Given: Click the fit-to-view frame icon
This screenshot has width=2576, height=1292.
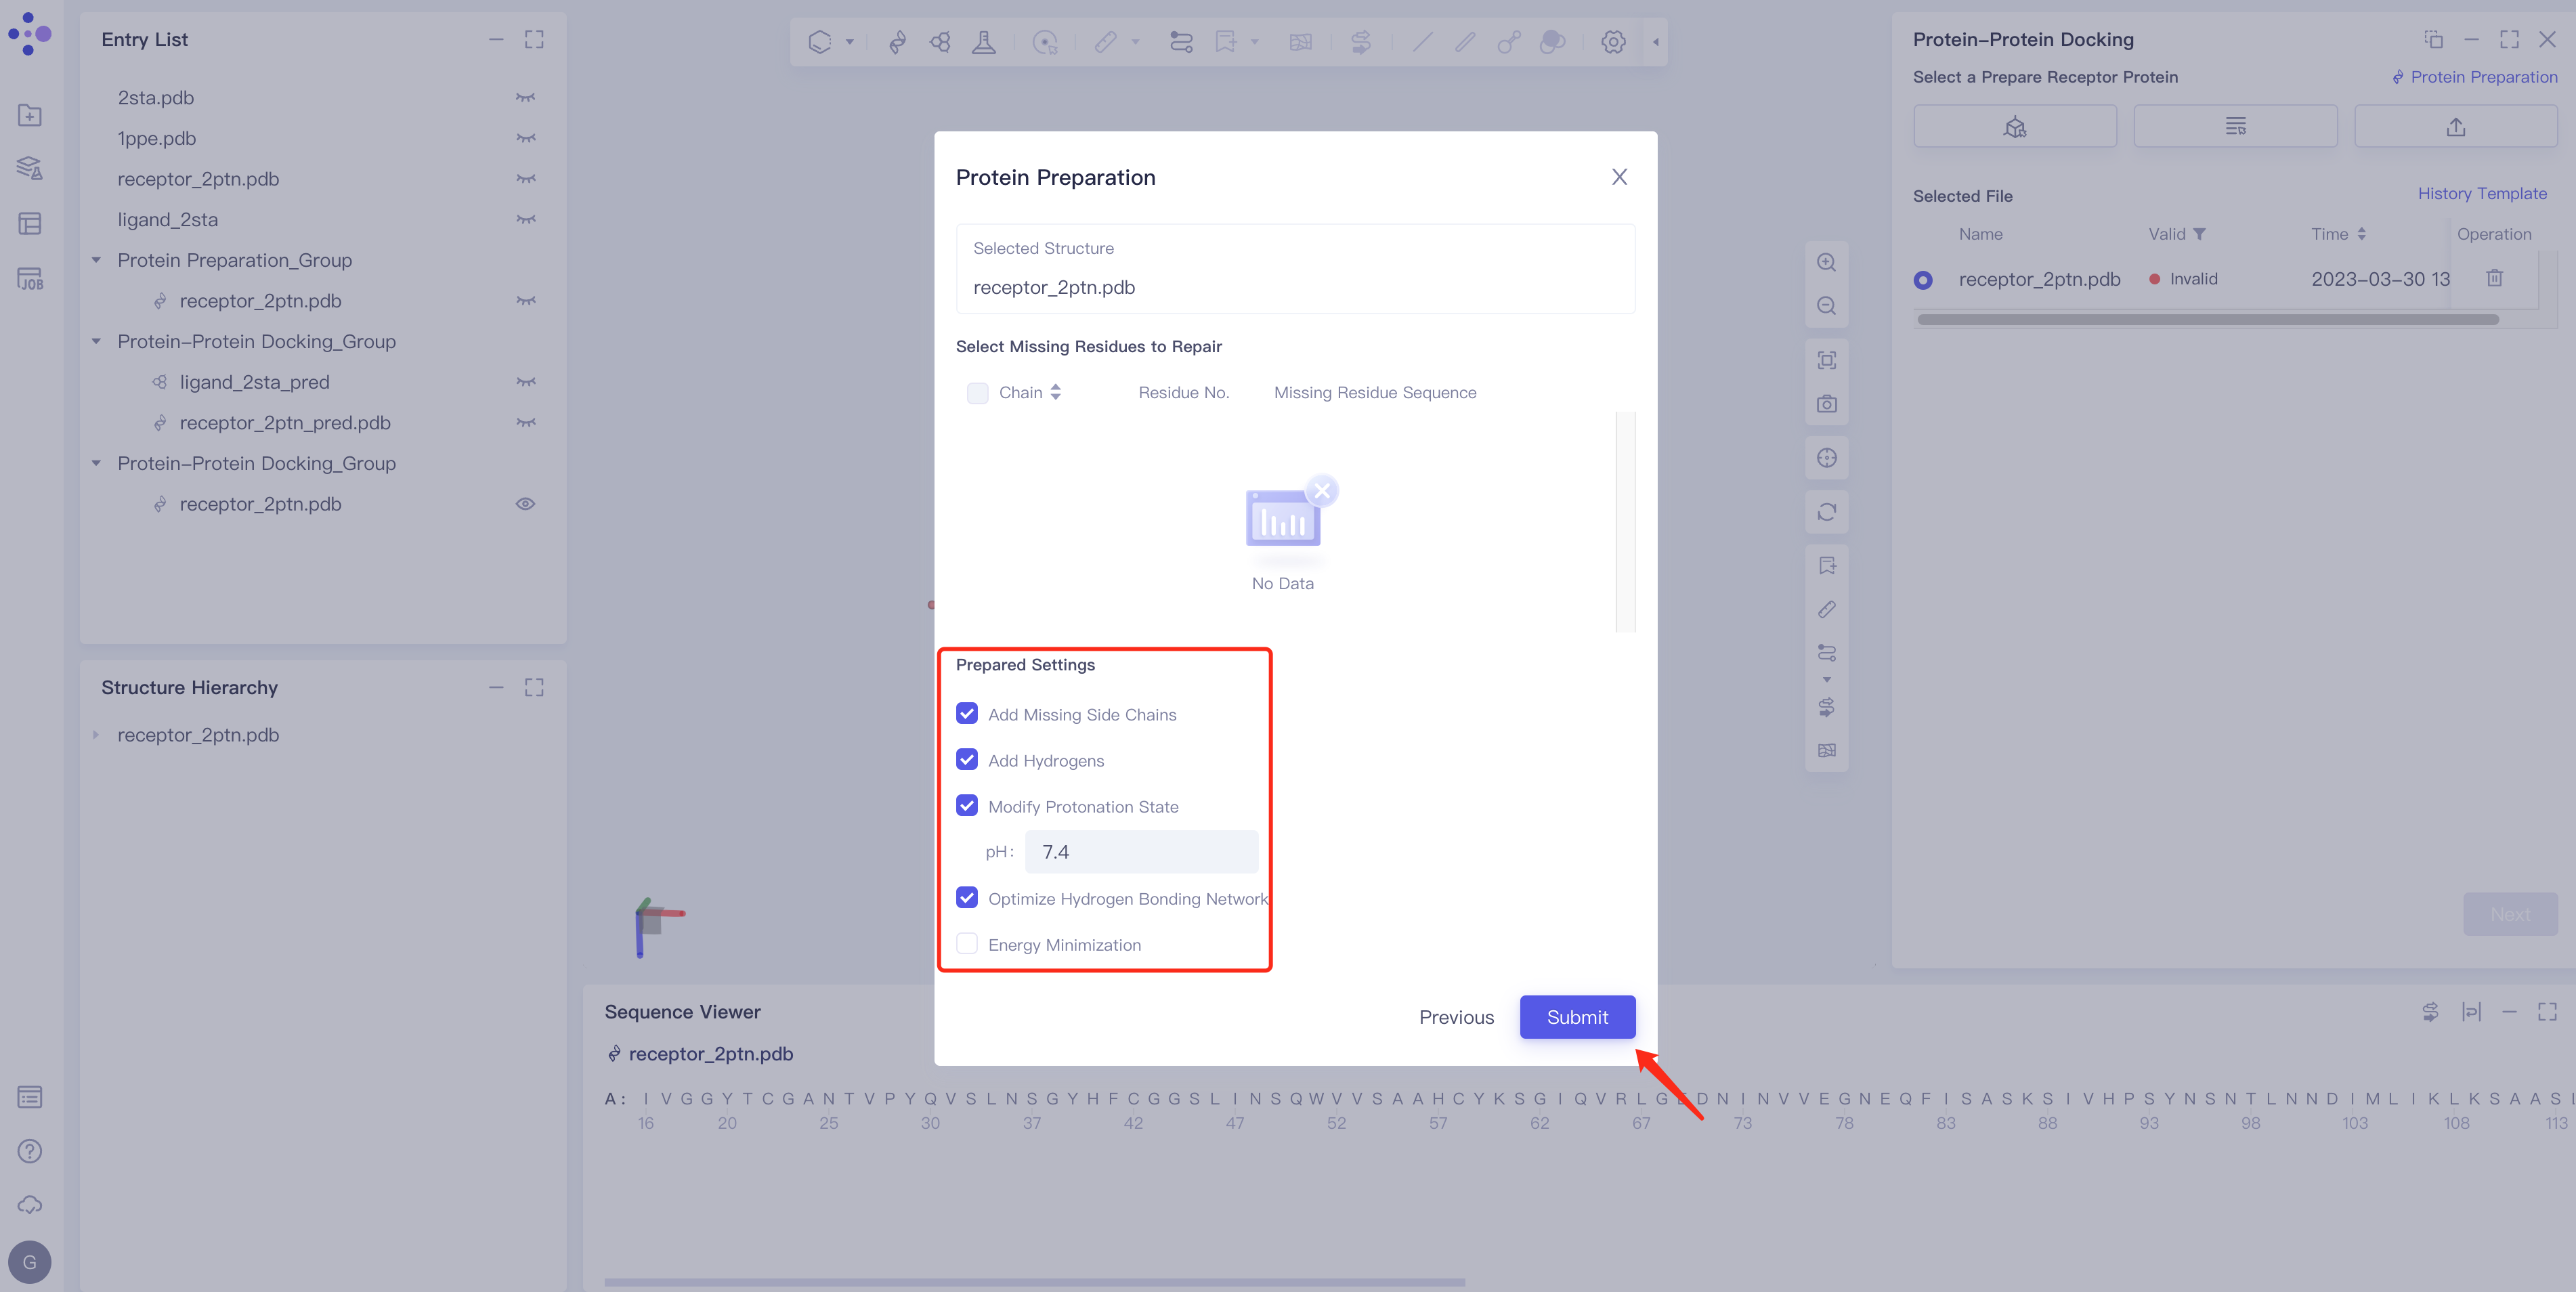Looking at the screenshot, I should click(1826, 360).
